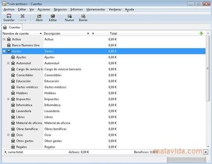Image resolution: width=212 pixels, height=164 pixels.
Task: Click the Lavandería description cell
Action: click(52, 111)
